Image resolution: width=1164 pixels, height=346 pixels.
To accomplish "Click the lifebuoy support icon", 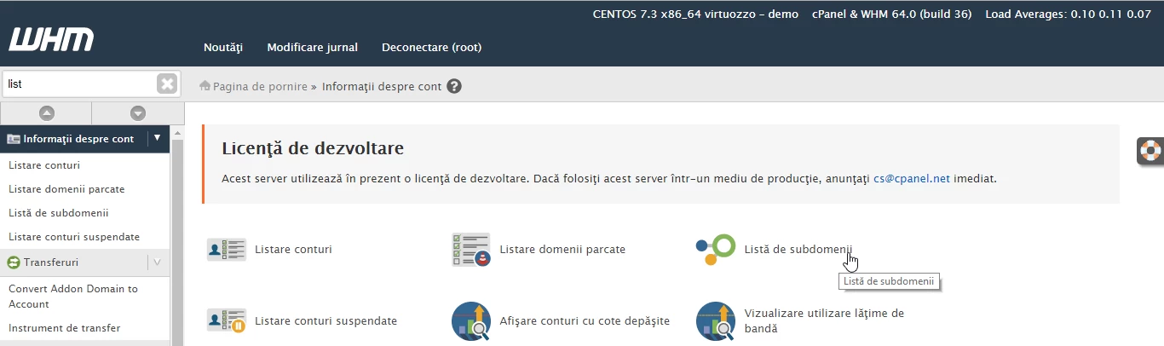I will click(1151, 151).
